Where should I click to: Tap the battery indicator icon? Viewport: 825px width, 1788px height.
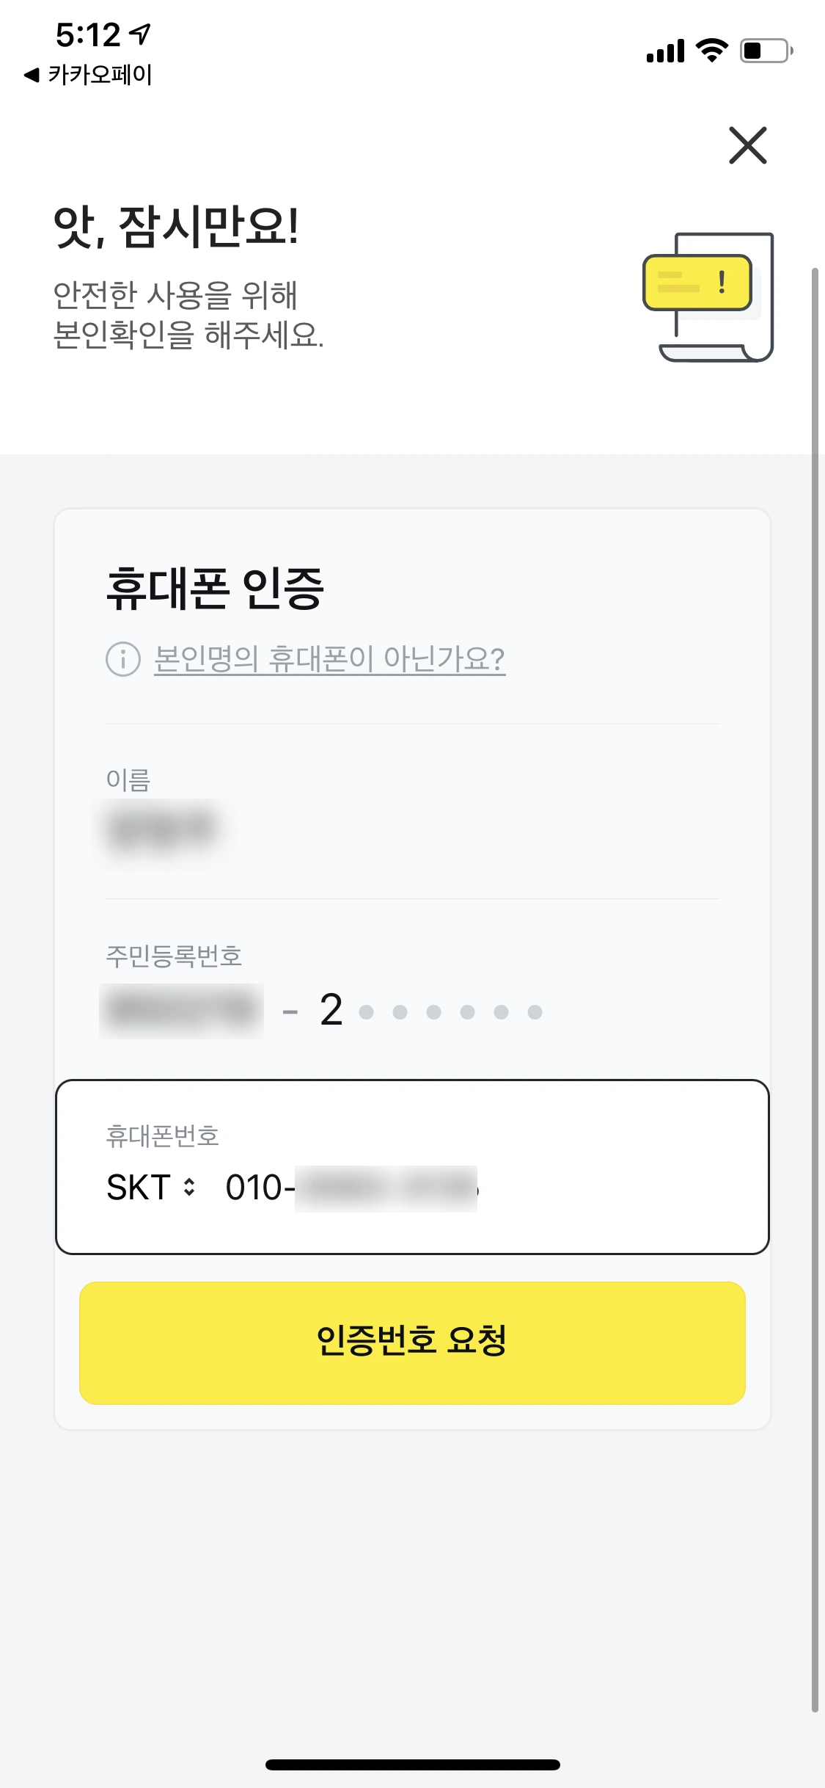pyautogui.click(x=766, y=51)
